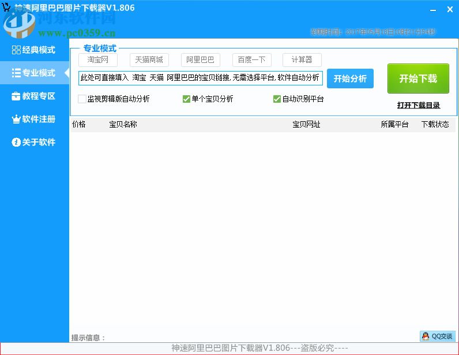459x355 pixels.
Task: Click the info icon beside 关于软件
Action: coord(16,142)
